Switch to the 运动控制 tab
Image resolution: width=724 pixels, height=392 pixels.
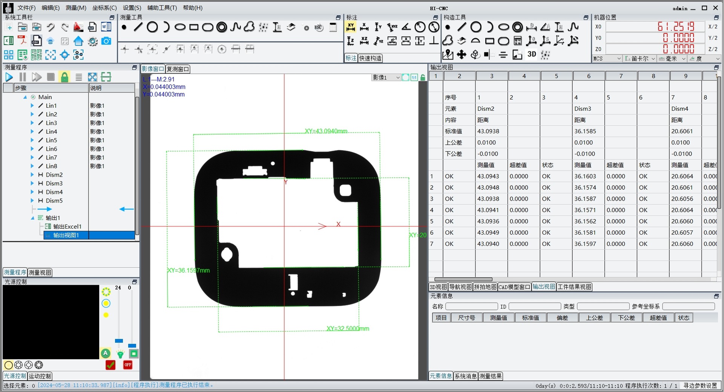(40, 376)
